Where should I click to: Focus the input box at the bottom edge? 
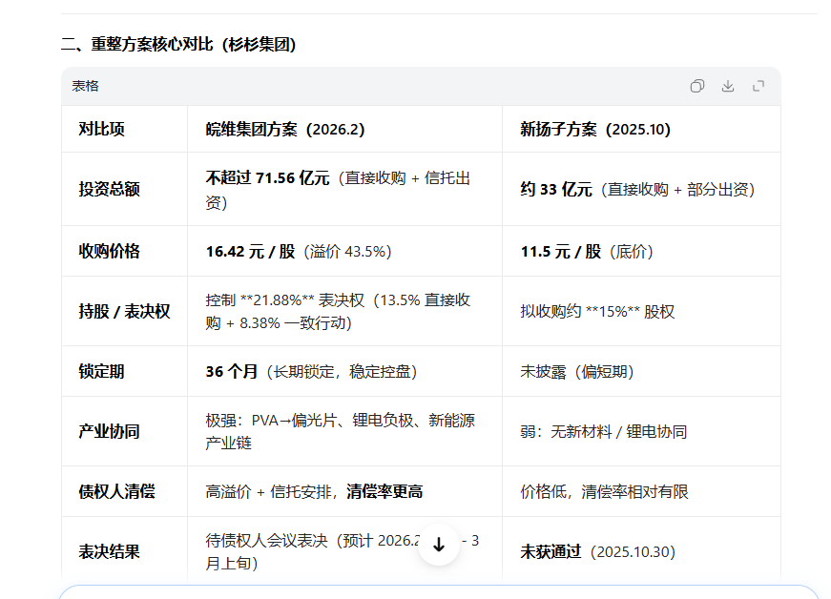point(439,592)
